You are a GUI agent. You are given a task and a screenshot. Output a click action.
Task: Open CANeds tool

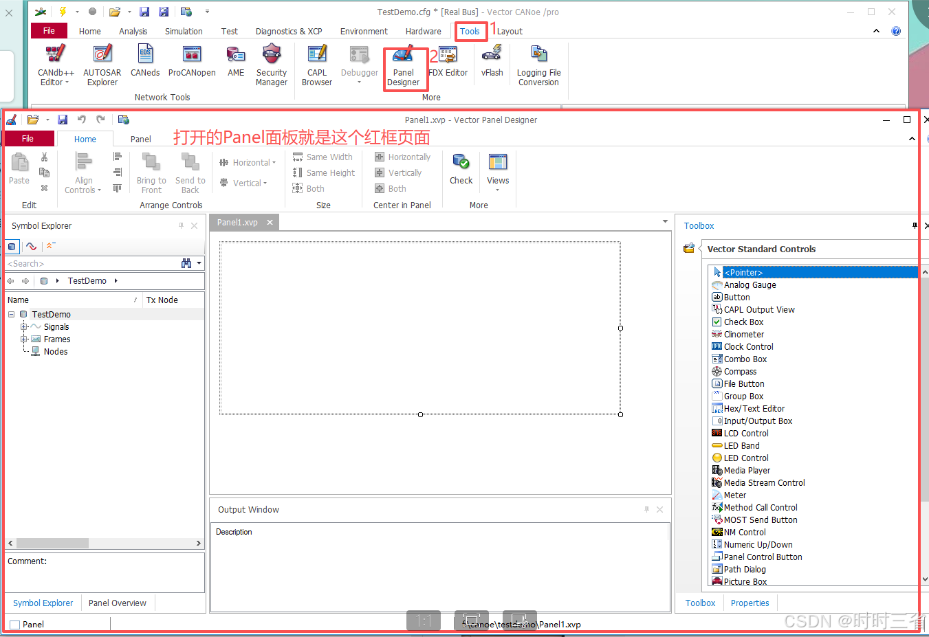[x=145, y=60]
